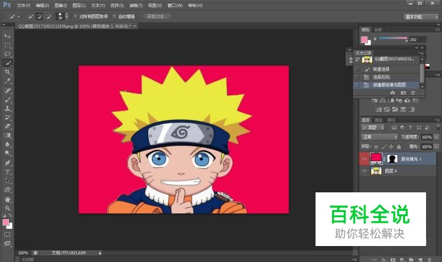
Task: Select the Horizontal Type tool
Action: (7, 172)
